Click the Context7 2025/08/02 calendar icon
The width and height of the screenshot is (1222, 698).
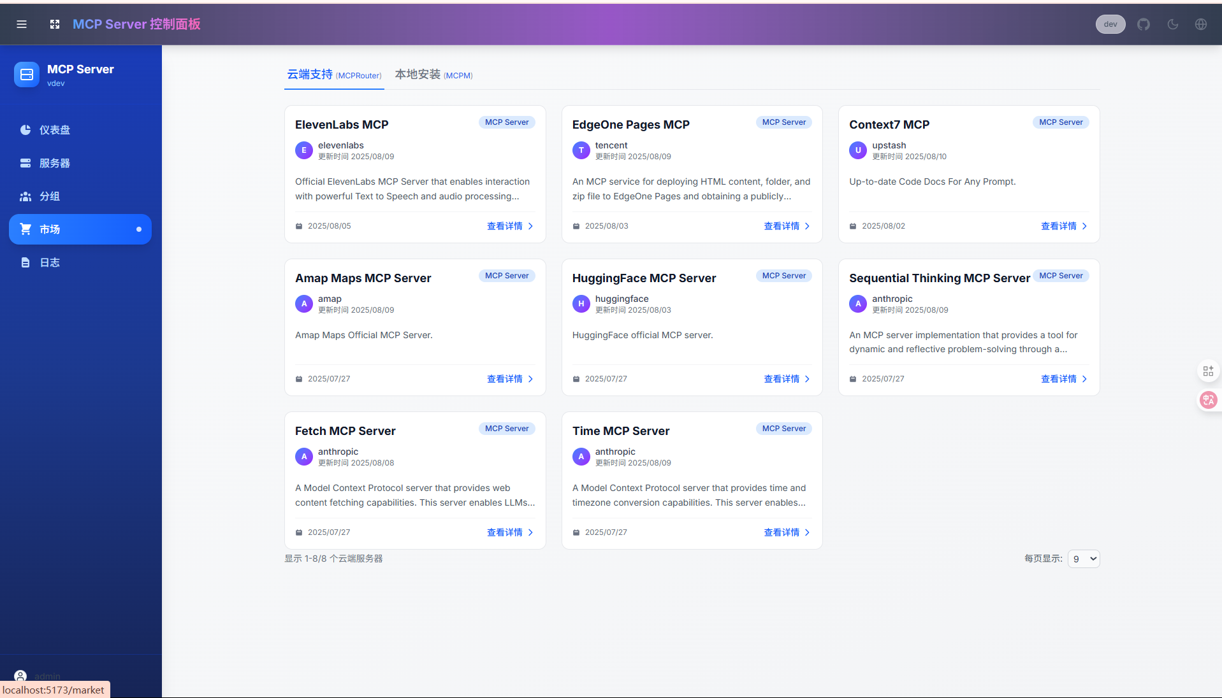(x=853, y=226)
